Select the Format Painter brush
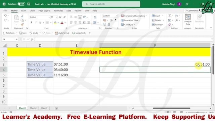Image resolution: width=215 pixels, height=121 pixels. pos(22,24)
